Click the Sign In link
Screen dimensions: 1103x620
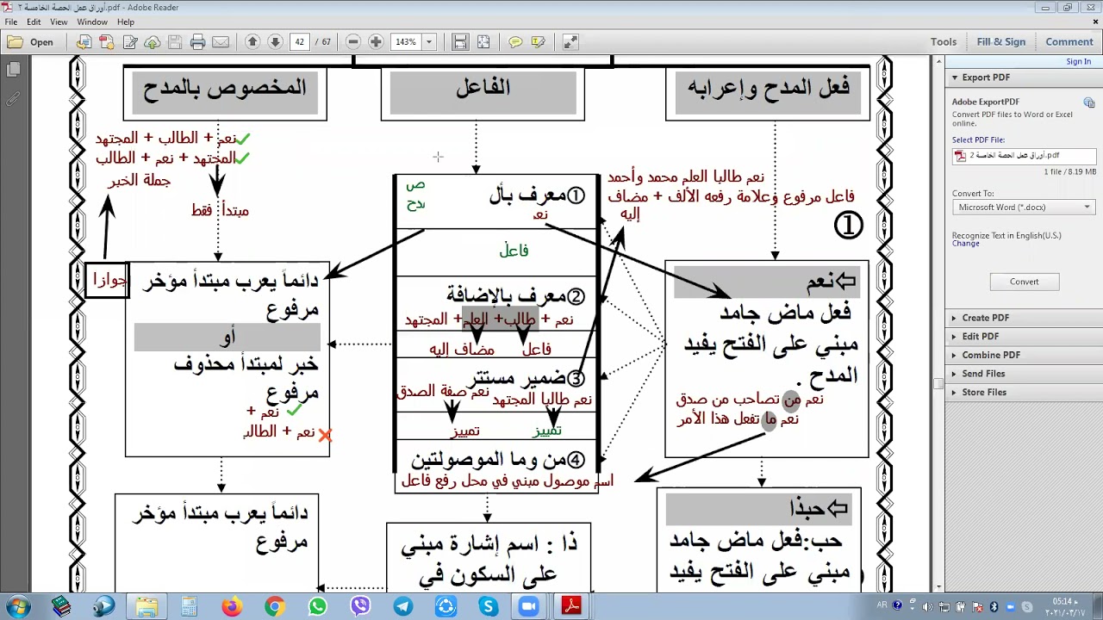point(1078,61)
